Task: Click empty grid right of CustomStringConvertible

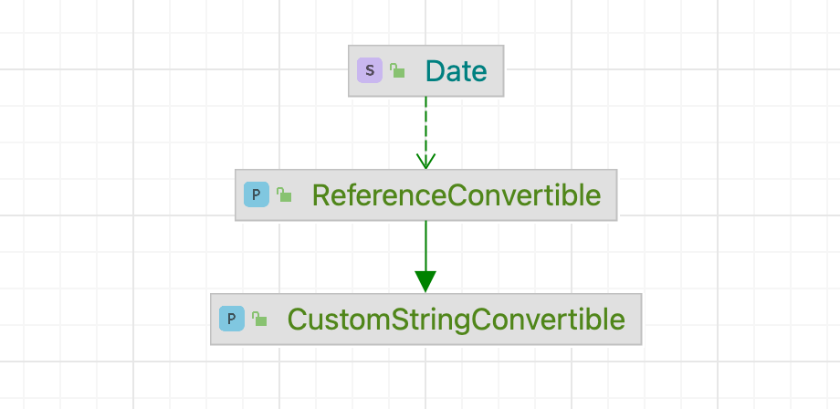Action: tap(740, 319)
